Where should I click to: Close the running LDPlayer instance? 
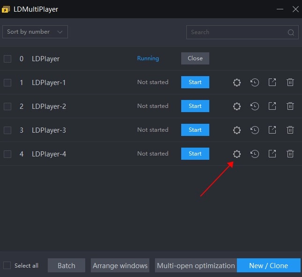[x=195, y=58]
